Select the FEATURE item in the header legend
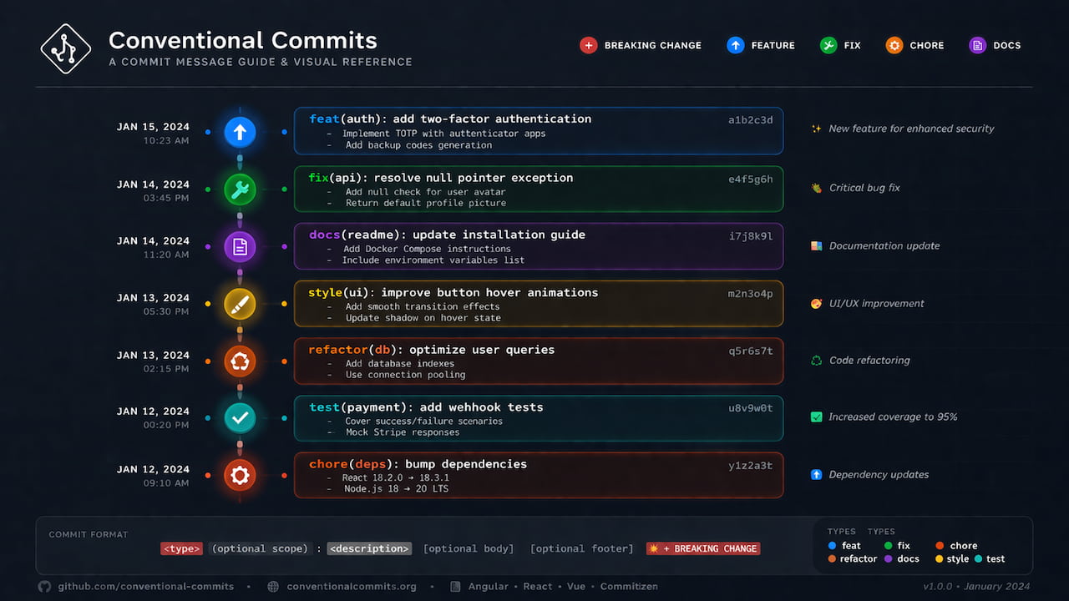 tap(761, 45)
